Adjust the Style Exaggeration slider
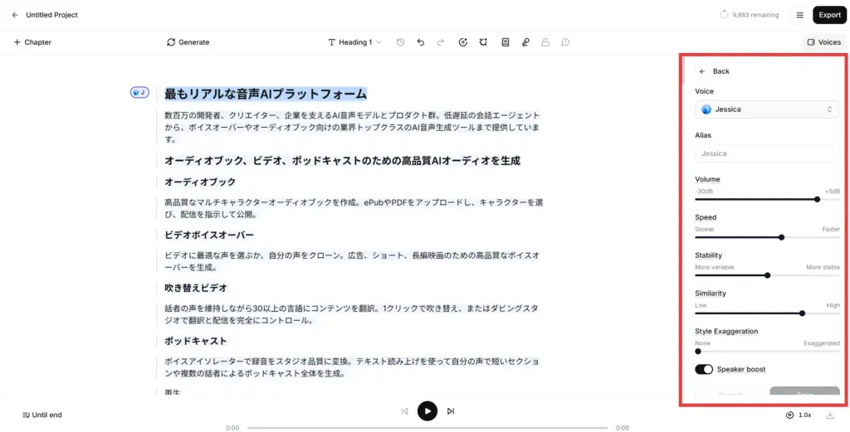 click(x=767, y=352)
